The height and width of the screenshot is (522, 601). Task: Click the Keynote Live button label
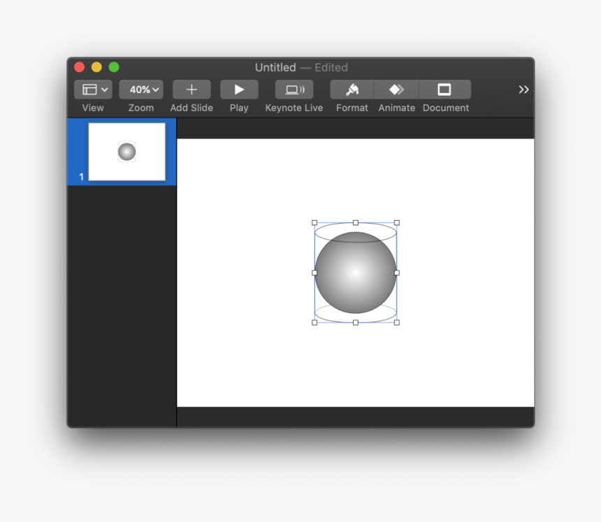(x=294, y=108)
